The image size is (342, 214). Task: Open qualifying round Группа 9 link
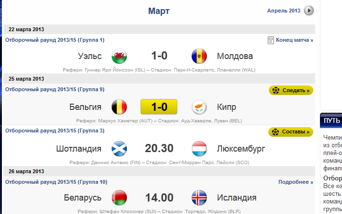[x=55, y=90]
